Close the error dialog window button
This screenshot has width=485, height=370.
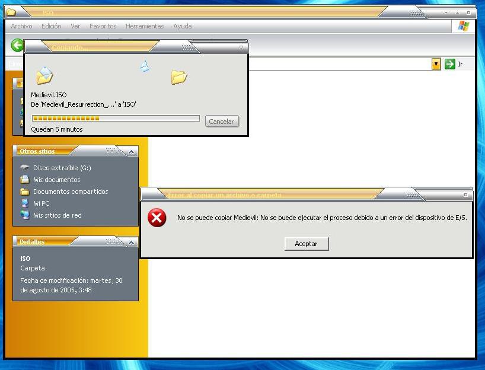click(466, 195)
